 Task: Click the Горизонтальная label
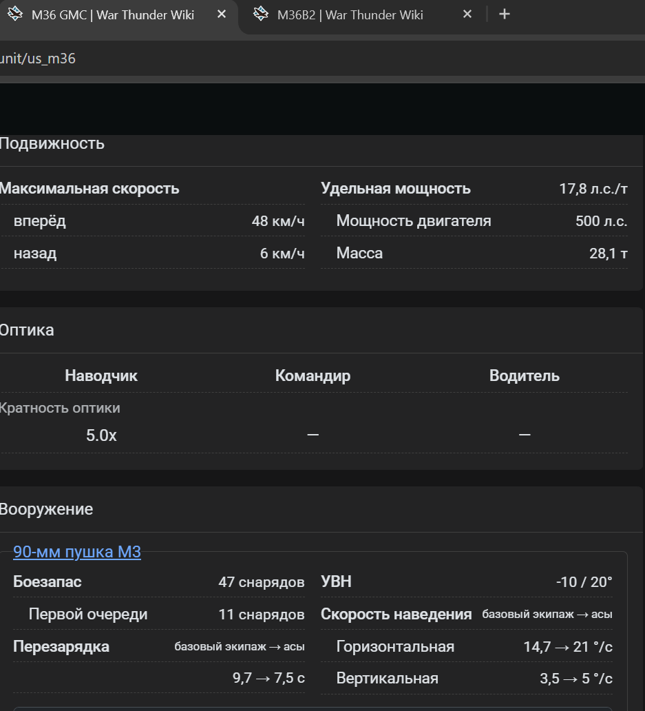pos(395,646)
